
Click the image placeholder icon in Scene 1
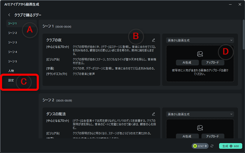(200, 54)
